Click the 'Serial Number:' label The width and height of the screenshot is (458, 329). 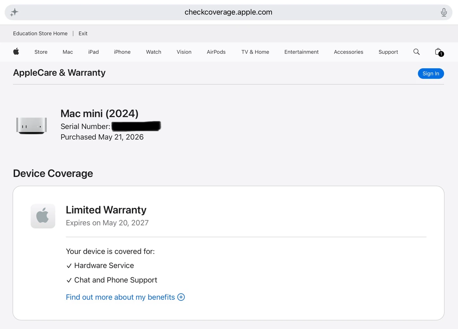[85, 126]
